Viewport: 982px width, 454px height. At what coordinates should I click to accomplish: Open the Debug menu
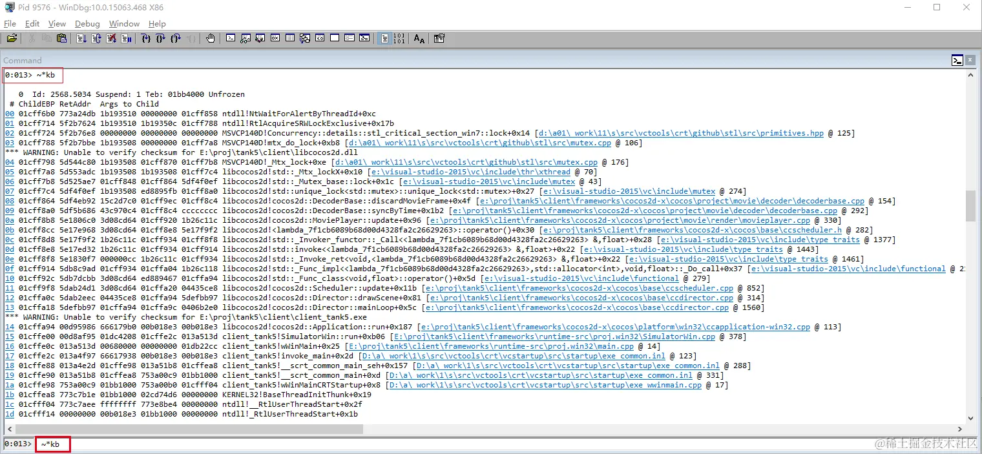pyautogui.click(x=87, y=23)
